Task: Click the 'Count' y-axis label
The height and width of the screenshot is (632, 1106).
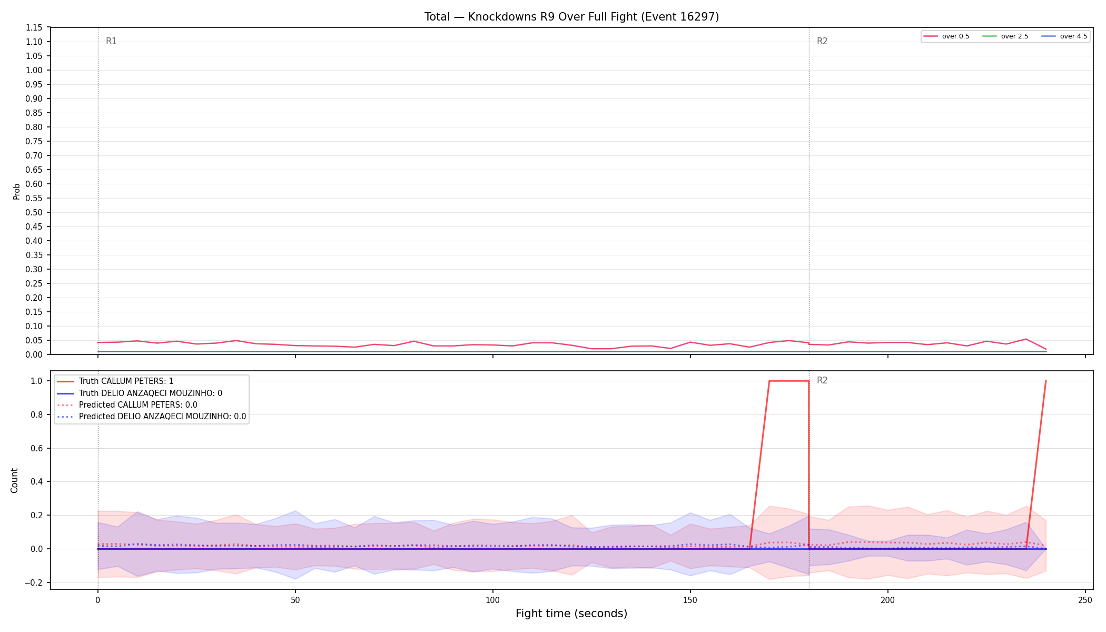Action: 14,480
